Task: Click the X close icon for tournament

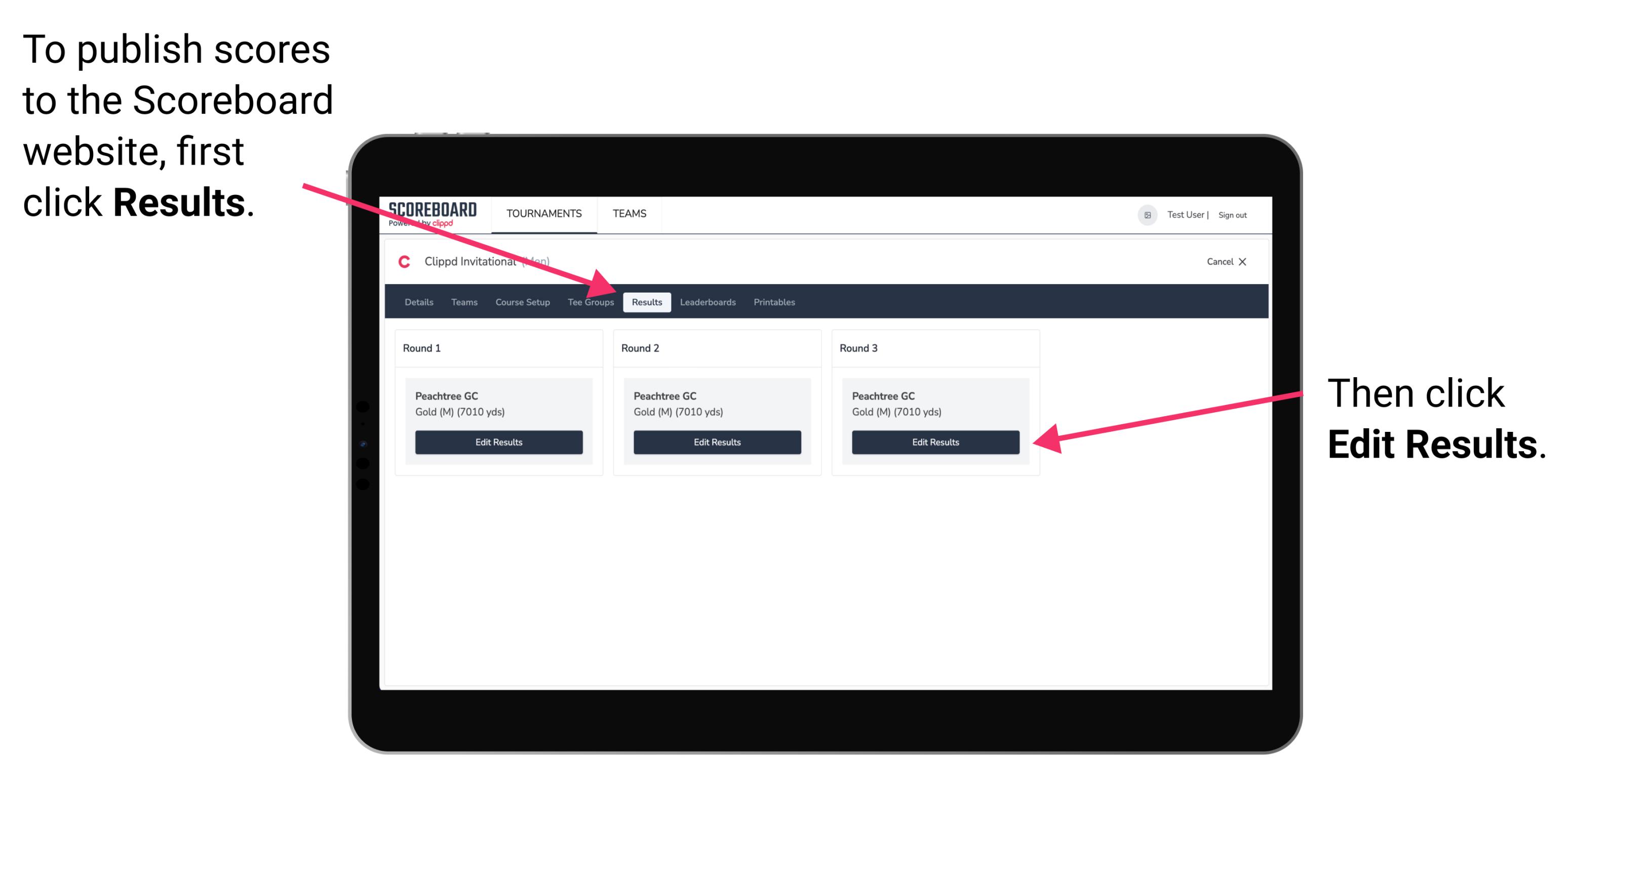Action: point(1248,261)
